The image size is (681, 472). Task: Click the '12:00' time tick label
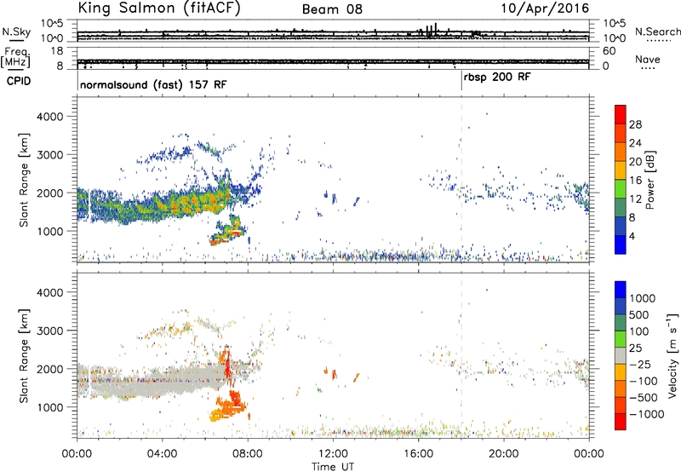tap(333, 454)
